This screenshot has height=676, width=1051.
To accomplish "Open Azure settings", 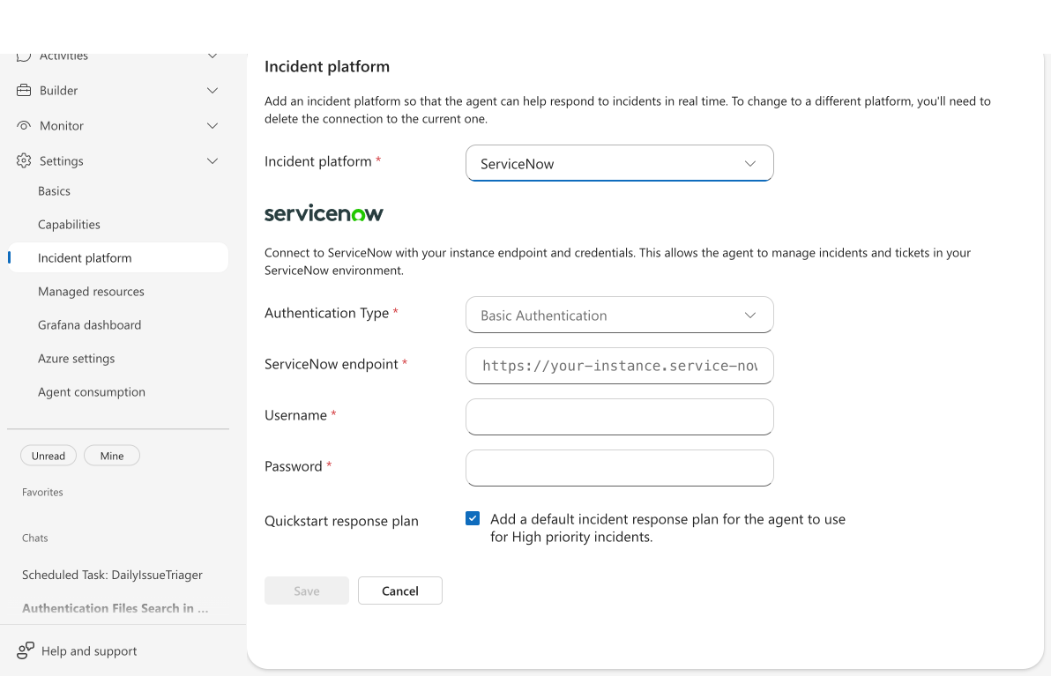I will click(x=77, y=359).
